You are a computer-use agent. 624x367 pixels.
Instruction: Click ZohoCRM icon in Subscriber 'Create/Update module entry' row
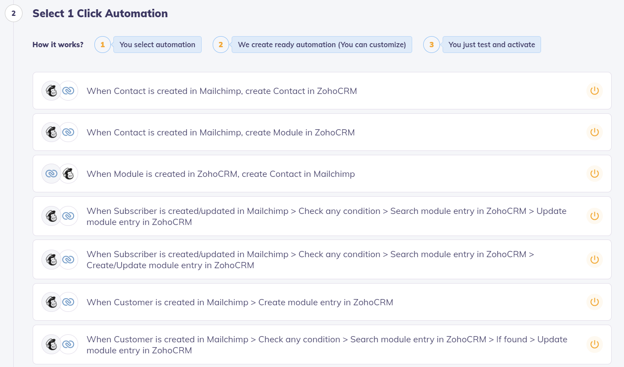[x=68, y=259]
